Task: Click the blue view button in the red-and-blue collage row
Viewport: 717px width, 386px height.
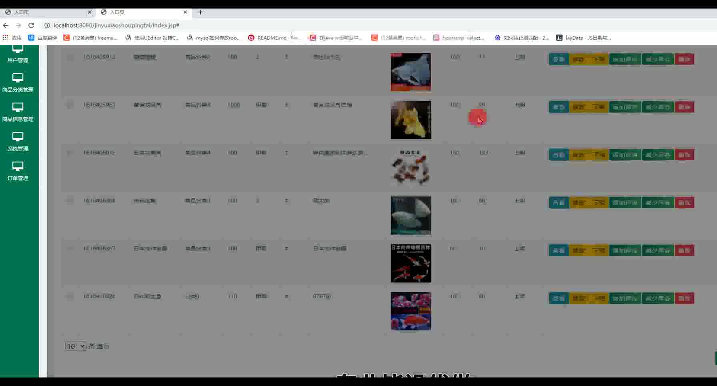Action: click(x=559, y=298)
